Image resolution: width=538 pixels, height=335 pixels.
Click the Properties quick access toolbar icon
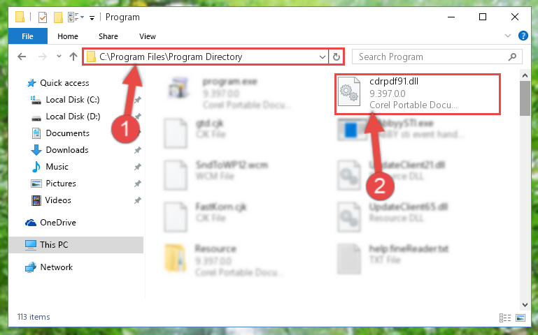tap(43, 17)
